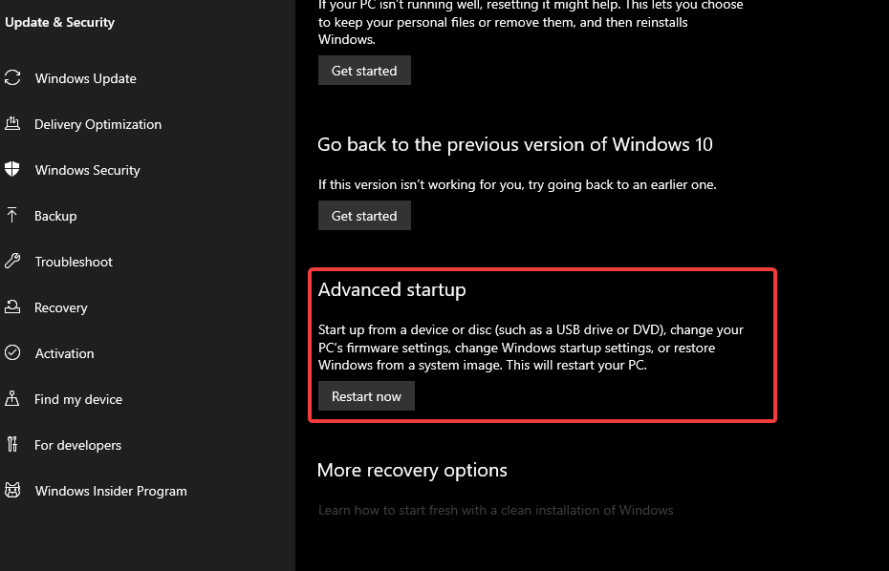Open the Activation settings page
889x571 pixels.
[x=64, y=353]
